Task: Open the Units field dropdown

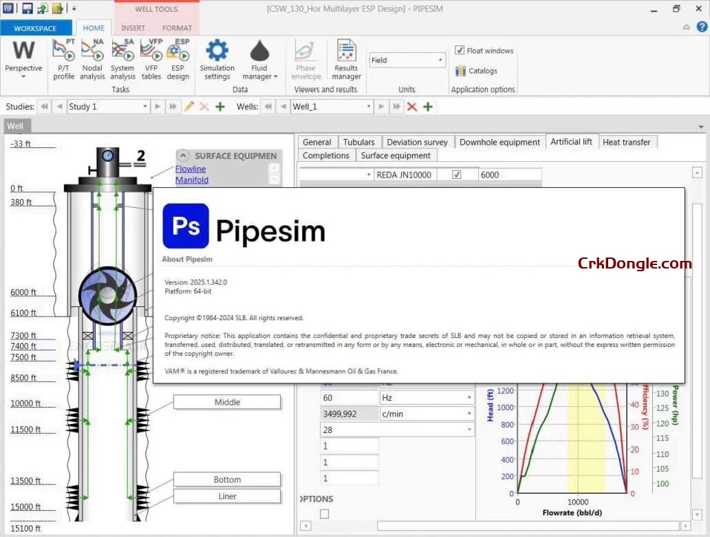Action: click(x=439, y=60)
